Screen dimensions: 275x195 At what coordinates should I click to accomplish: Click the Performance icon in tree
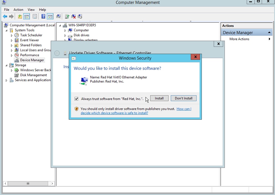17,55
